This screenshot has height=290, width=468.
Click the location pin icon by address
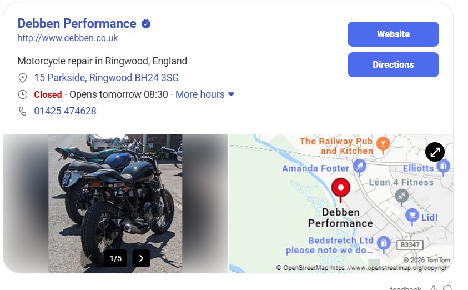tap(23, 78)
